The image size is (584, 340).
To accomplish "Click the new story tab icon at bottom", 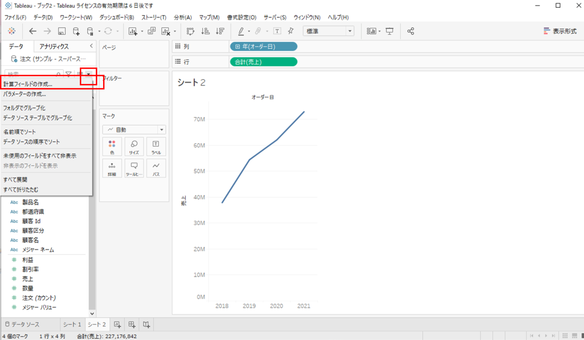I will coord(146,324).
